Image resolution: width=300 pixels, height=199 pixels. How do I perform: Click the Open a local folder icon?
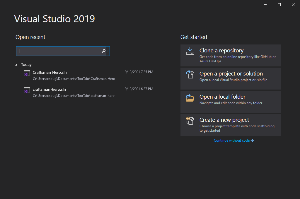pos(190,98)
